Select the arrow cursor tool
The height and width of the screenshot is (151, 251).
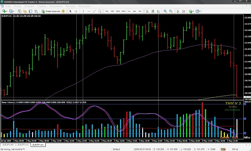(x=70, y=11)
